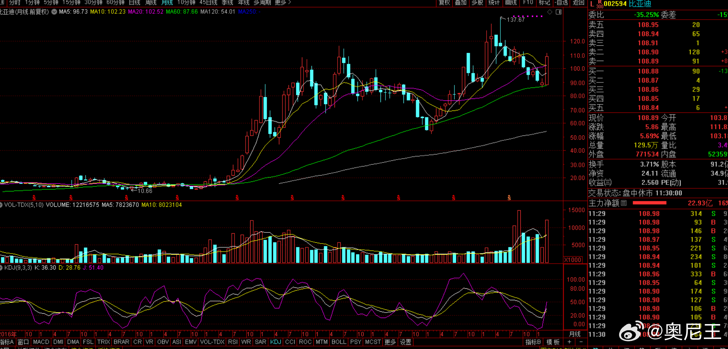Open the 模板 template menu
The height and width of the screenshot is (349, 728).
[x=553, y=342]
